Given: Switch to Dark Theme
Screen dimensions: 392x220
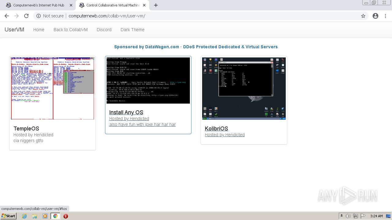Looking at the screenshot, I should pos(132,30).
